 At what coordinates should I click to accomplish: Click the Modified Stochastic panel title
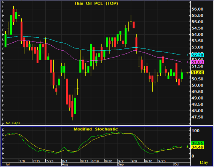pyautogui.click(x=96, y=129)
